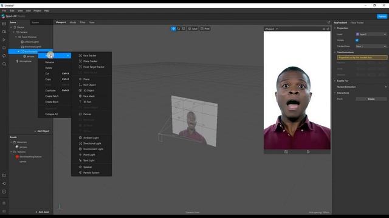This screenshot has height=218, width=389.
Task: Click the plus button beside Texture Extraction
Action: pyautogui.click(x=385, y=87)
